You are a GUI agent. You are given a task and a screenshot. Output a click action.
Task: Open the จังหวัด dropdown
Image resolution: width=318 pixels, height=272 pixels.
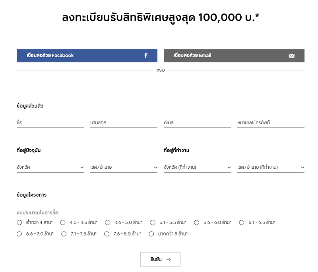click(x=50, y=167)
